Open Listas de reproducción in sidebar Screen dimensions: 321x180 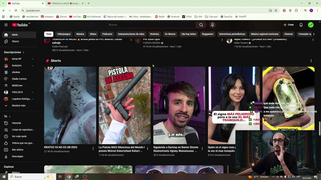pos(19,130)
